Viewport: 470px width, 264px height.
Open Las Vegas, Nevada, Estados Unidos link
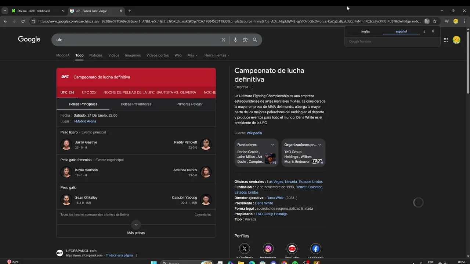tap(295, 182)
